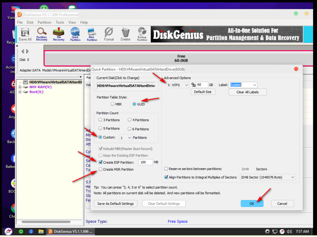
Task: Click the lock icon beside partition size
Action: [193, 85]
